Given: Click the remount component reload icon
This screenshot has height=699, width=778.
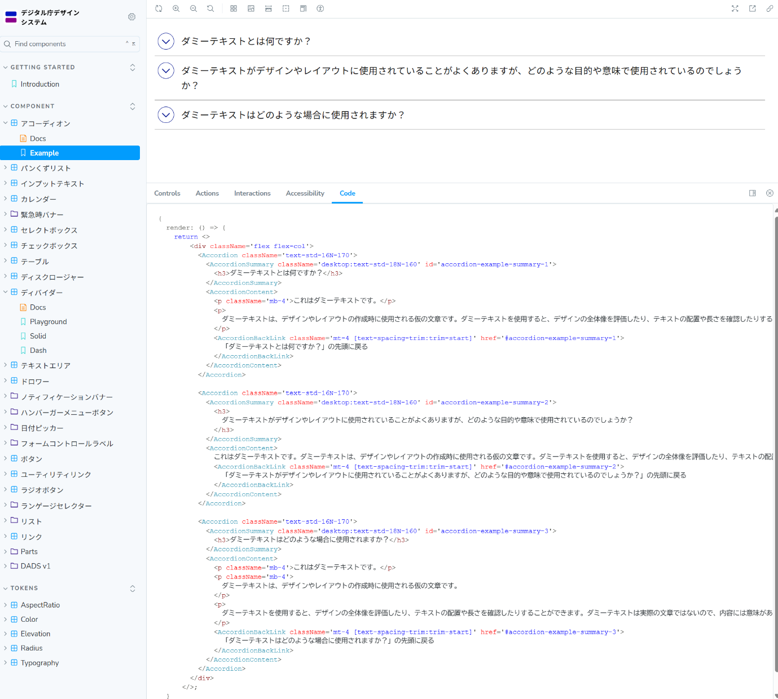Looking at the screenshot, I should tap(159, 8).
